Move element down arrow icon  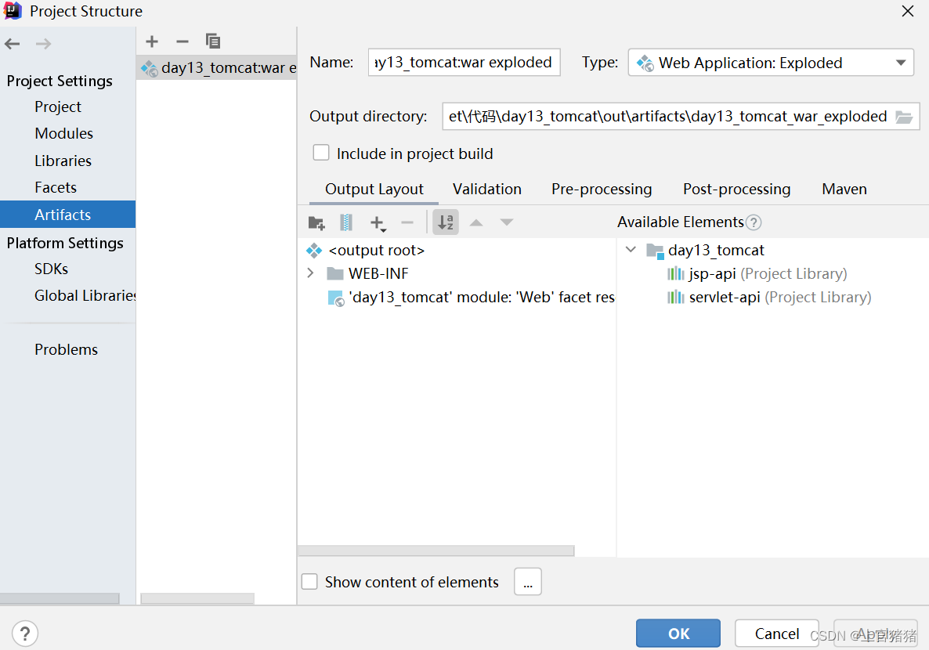tap(507, 222)
